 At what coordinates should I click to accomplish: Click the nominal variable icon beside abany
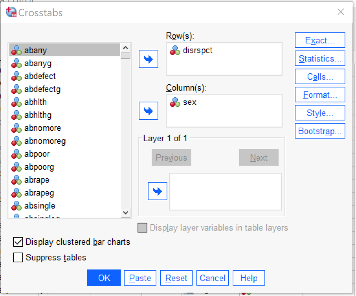click(x=16, y=50)
